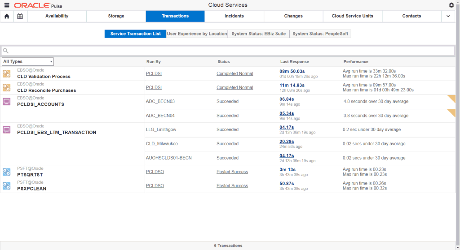This screenshot has height=250, width=460.
Task: Select the PCLDSI_EBS_LTM_TRANSACTION name
Action: pyautogui.click(x=57, y=133)
